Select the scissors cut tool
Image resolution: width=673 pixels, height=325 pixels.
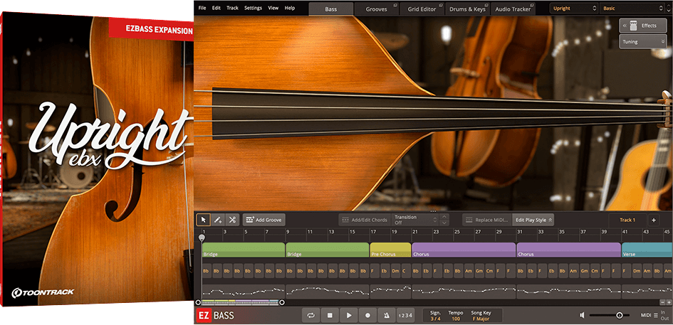point(232,220)
